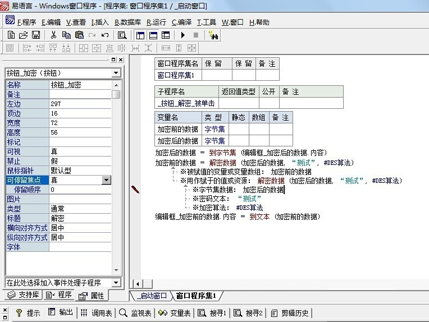Open the 变量表 bottom panel tab

tap(175, 313)
